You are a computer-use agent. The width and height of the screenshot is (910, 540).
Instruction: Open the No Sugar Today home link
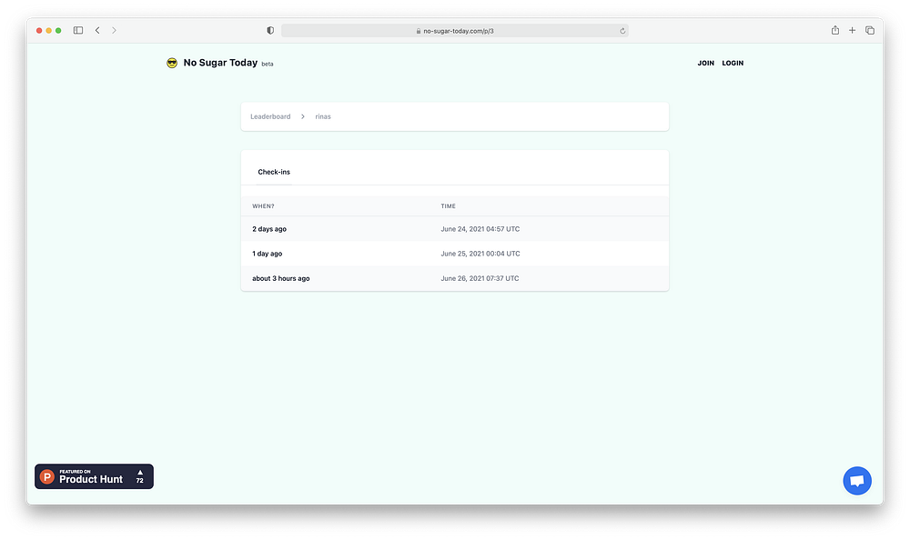[220, 63]
